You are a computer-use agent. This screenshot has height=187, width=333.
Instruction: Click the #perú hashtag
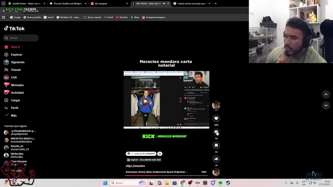(170, 172)
